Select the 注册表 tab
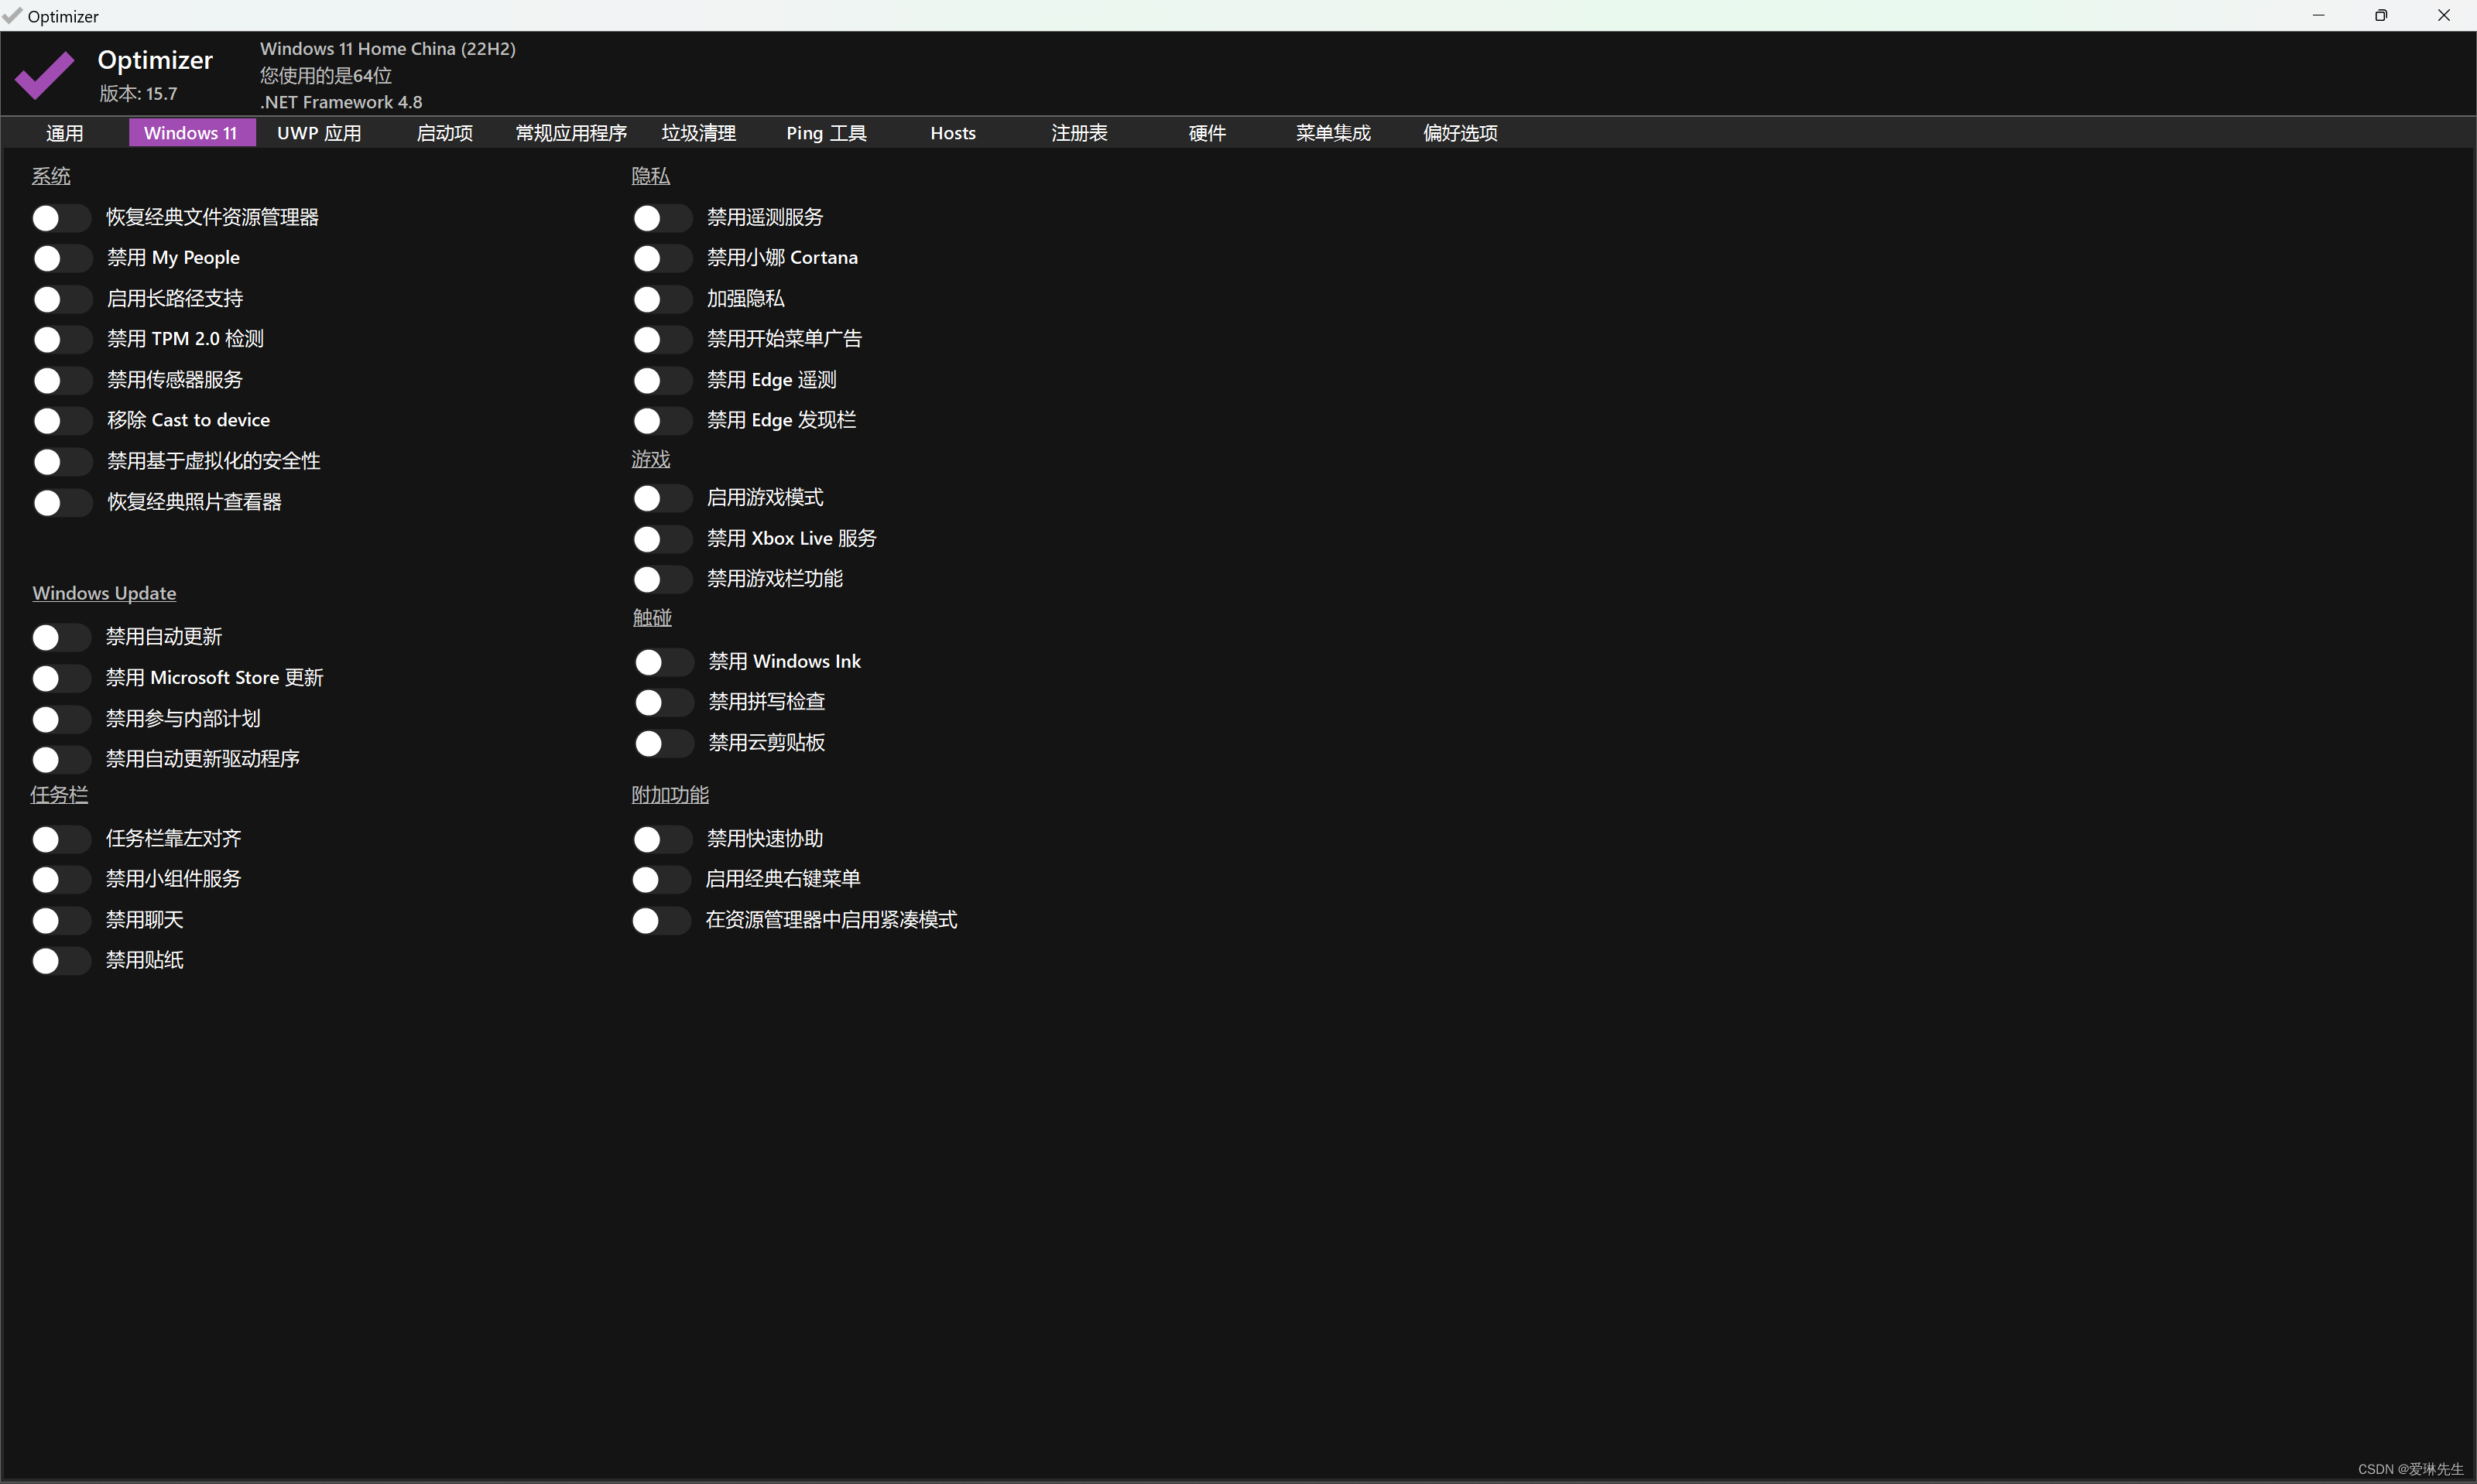This screenshot has height=1484, width=2477. (1080, 133)
